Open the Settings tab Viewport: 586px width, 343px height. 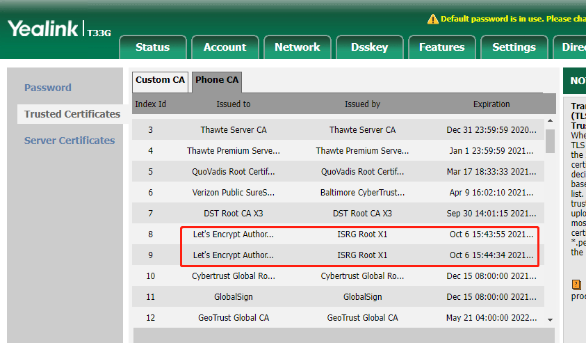(x=514, y=47)
